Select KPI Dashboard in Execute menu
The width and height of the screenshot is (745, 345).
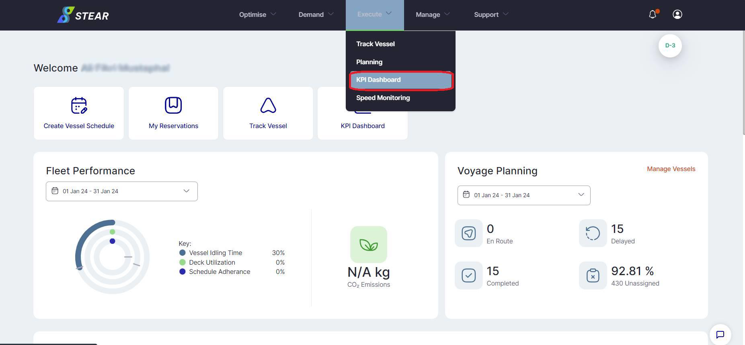tap(400, 80)
